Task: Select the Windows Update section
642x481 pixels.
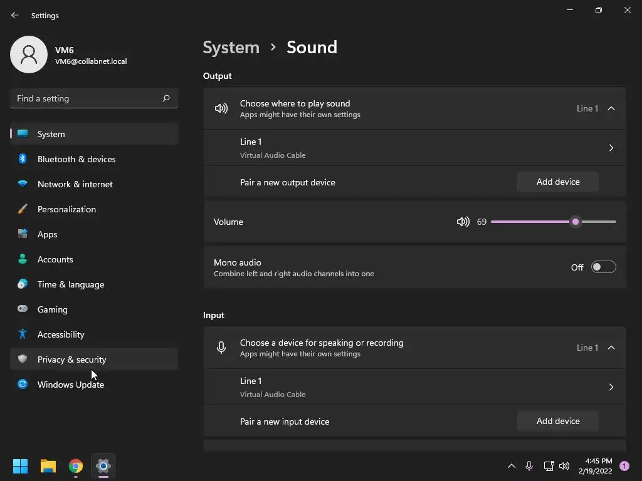Action: (71, 385)
